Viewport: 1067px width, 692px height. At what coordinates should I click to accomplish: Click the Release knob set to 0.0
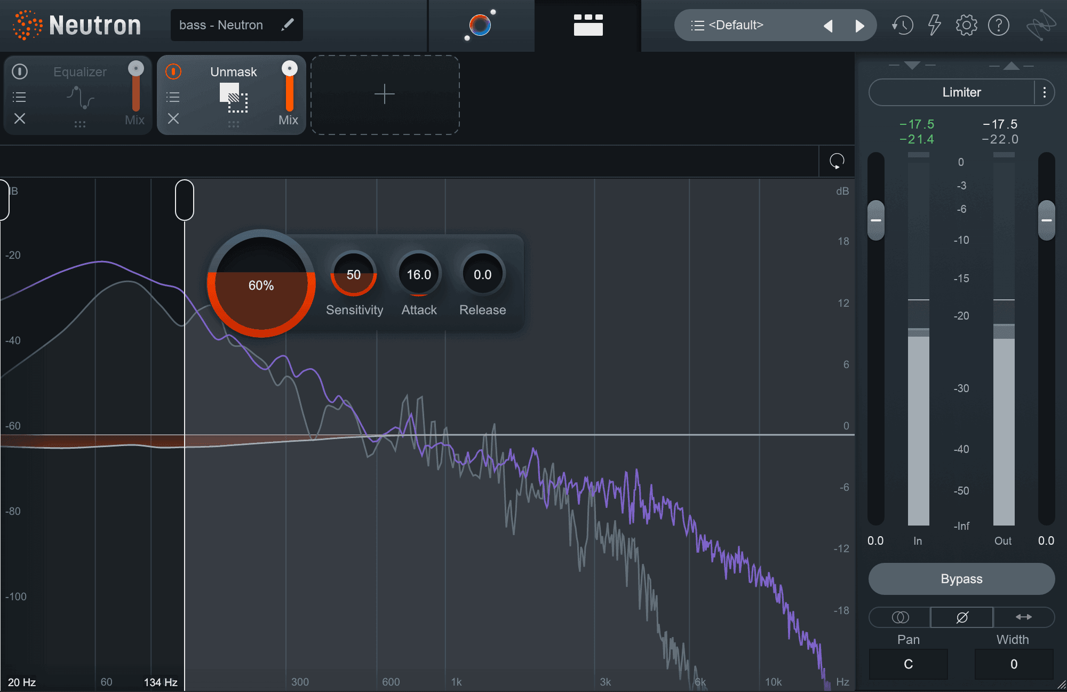click(x=483, y=274)
